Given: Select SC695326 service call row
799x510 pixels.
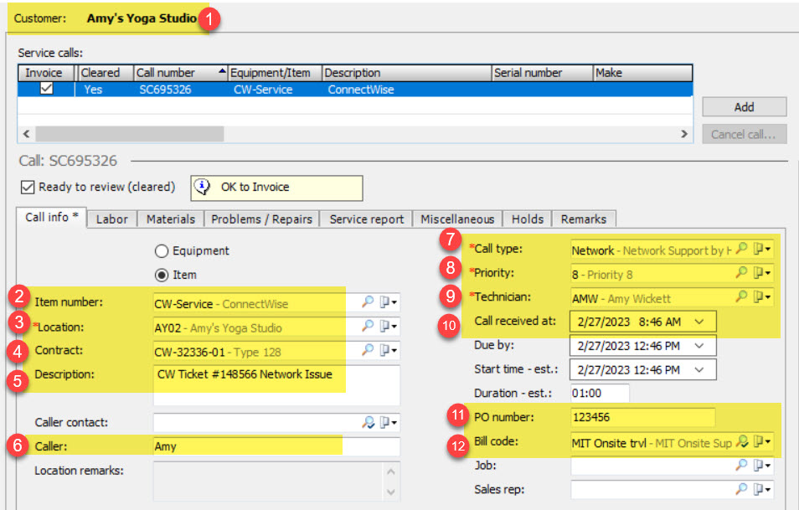Looking at the screenshot, I should pyautogui.click(x=355, y=89).
